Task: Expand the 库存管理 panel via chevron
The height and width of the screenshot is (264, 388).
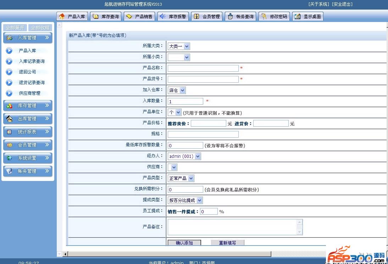Action: 47,105
